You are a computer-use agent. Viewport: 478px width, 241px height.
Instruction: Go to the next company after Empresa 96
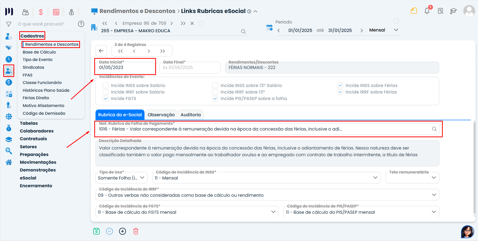(171, 23)
